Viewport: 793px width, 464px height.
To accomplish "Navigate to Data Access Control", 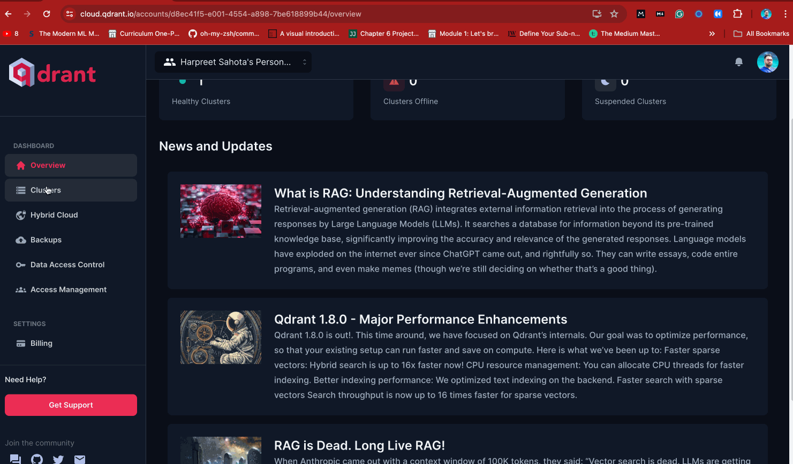I will coord(71,265).
